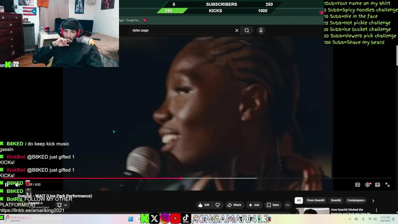Click the YouTube browser tab icon
Viewport: 398px width, 224px height.
tap(145, 20)
